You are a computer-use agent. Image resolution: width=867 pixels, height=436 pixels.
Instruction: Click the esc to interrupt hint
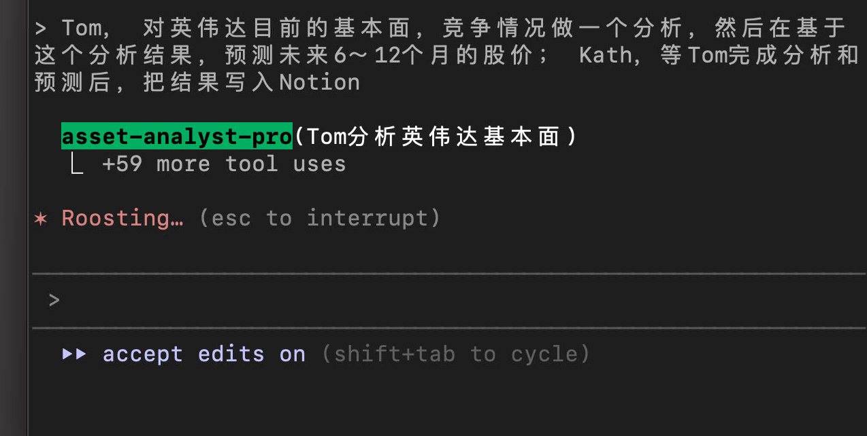320,218
